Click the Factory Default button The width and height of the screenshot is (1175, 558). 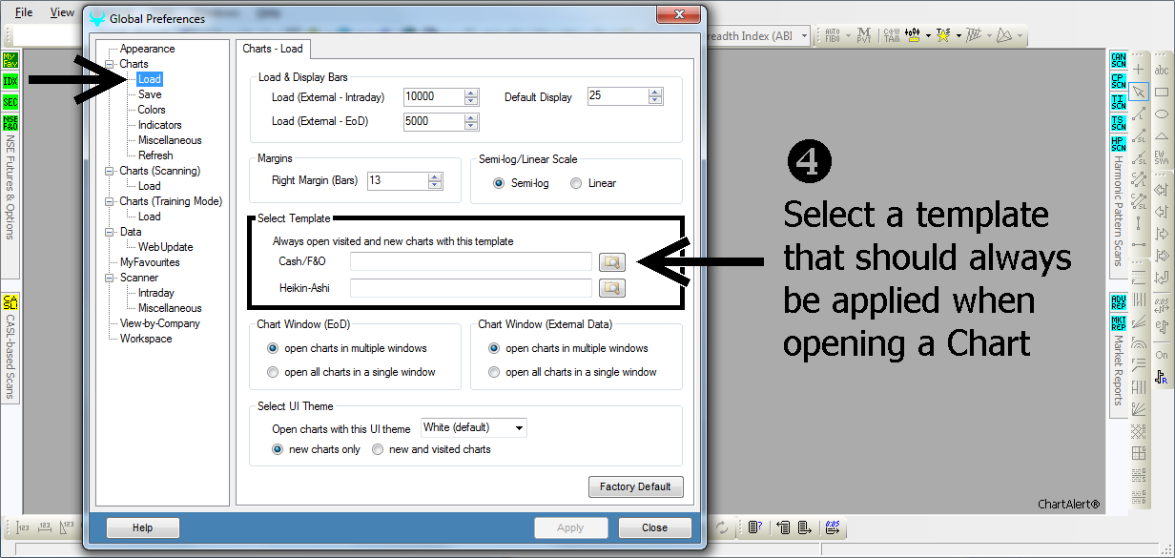click(x=636, y=486)
